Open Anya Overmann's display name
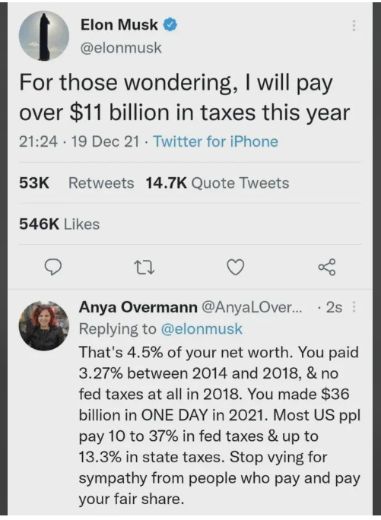Image resolution: width=381 pixels, height=520 pixels. 138,307
